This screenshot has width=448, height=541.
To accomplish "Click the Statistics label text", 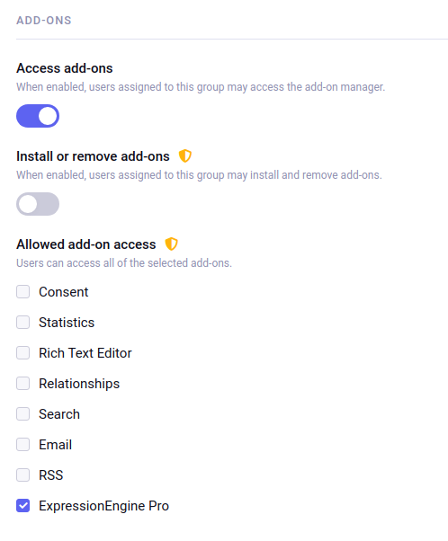I will (x=67, y=323).
